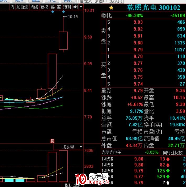Toggle the 窗 window option

59,7
